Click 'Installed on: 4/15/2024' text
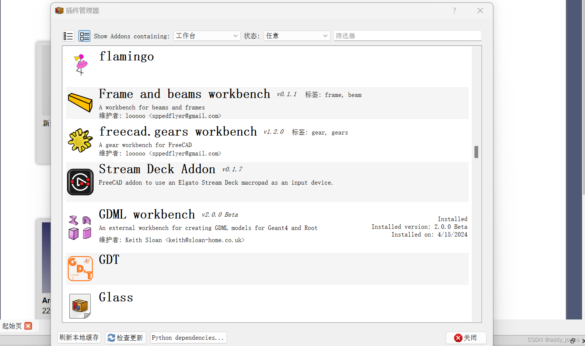 click(x=429, y=235)
